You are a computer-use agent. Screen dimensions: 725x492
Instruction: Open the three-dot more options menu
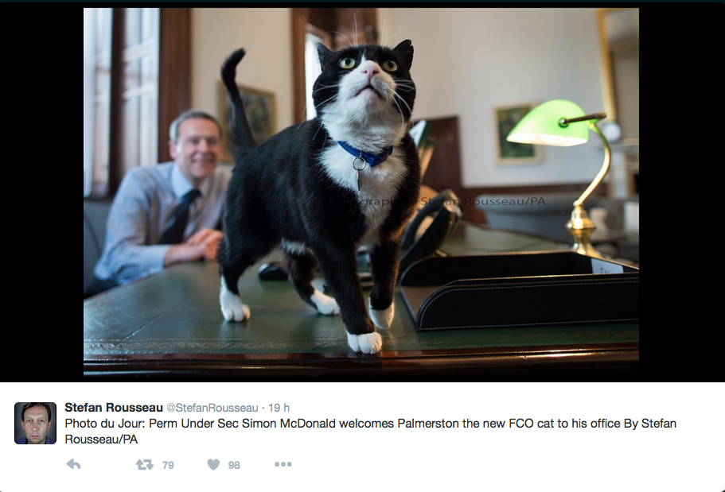283,464
